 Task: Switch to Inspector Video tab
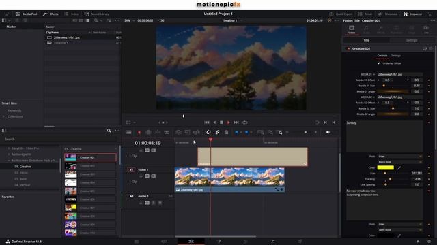click(x=352, y=30)
